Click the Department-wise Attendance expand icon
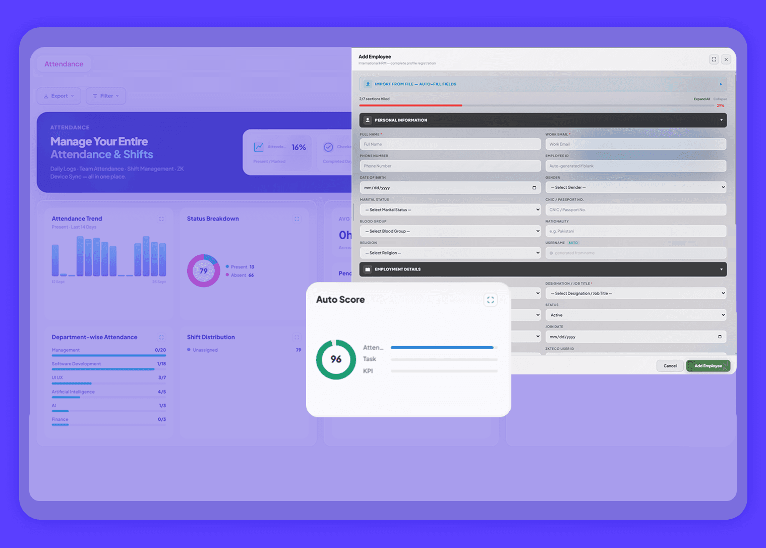Screen dimensions: 766x548 point(161,337)
